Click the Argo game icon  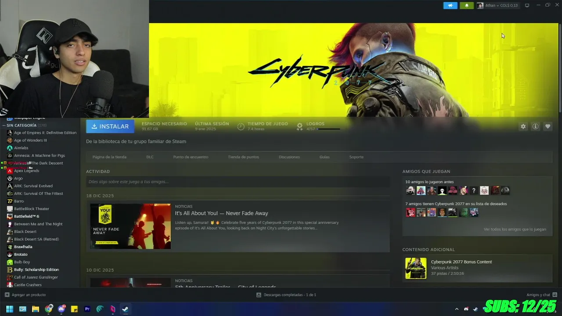tap(10, 179)
